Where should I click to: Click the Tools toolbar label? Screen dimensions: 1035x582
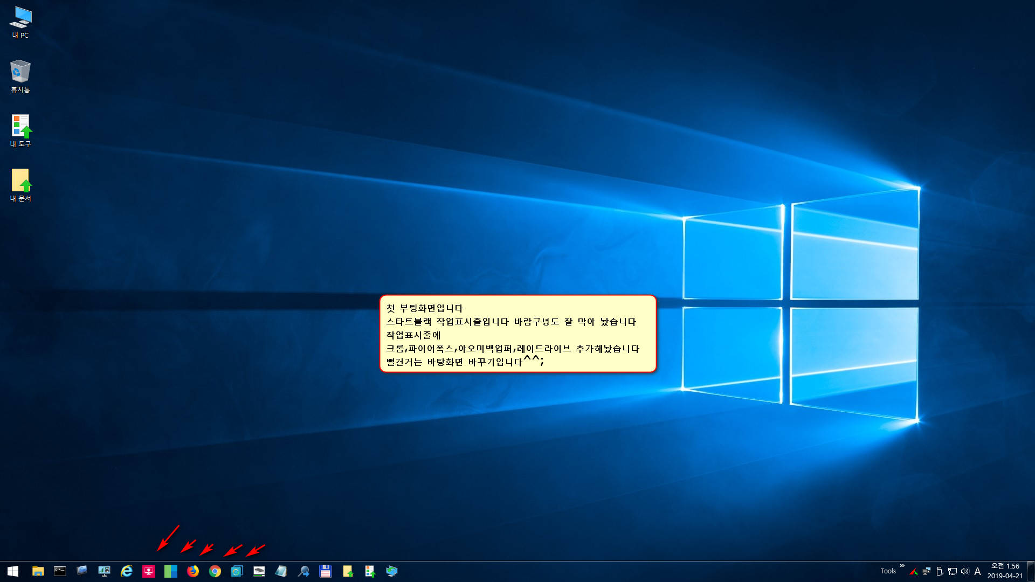[x=888, y=571]
